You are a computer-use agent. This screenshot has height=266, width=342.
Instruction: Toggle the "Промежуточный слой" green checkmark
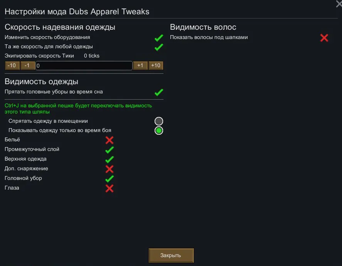point(110,150)
